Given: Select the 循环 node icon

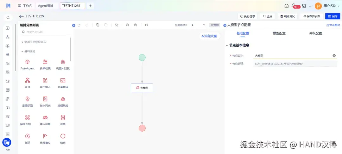Looking at the screenshot, I should click(28, 136).
